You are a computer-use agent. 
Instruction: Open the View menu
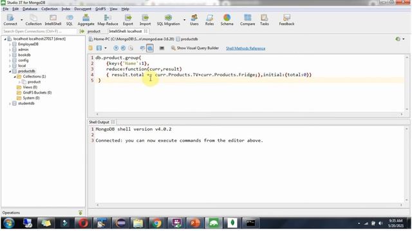(113, 9)
